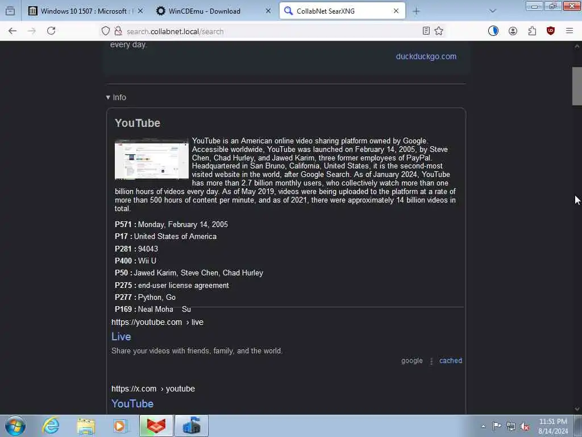Open the Windows Start menu

click(x=15, y=426)
